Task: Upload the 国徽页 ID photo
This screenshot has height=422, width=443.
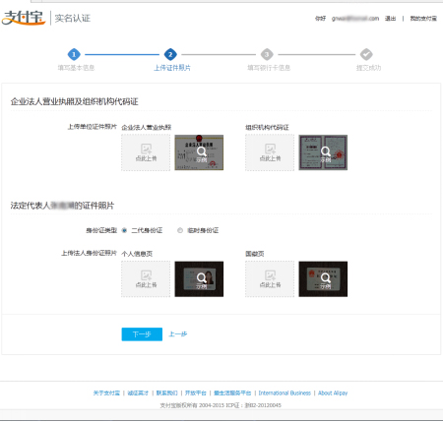Action: (x=270, y=279)
